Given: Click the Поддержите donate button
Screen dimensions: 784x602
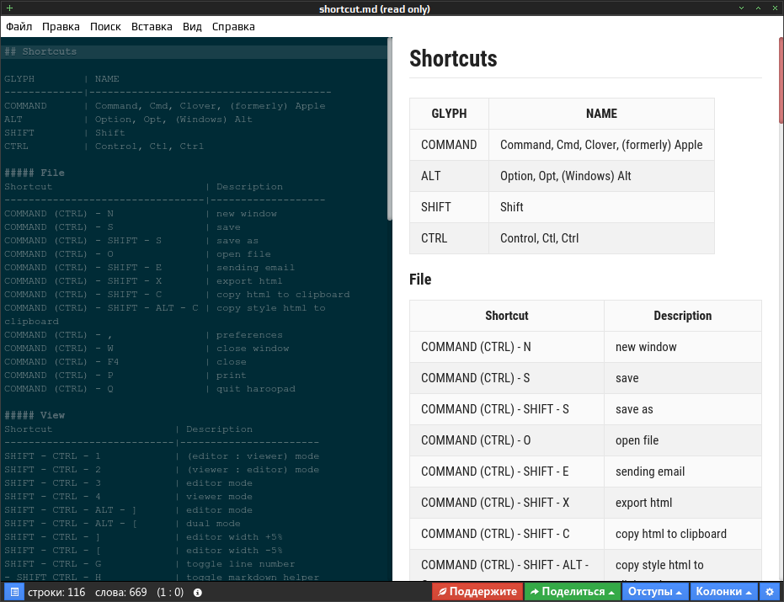Looking at the screenshot, I should pyautogui.click(x=477, y=592).
